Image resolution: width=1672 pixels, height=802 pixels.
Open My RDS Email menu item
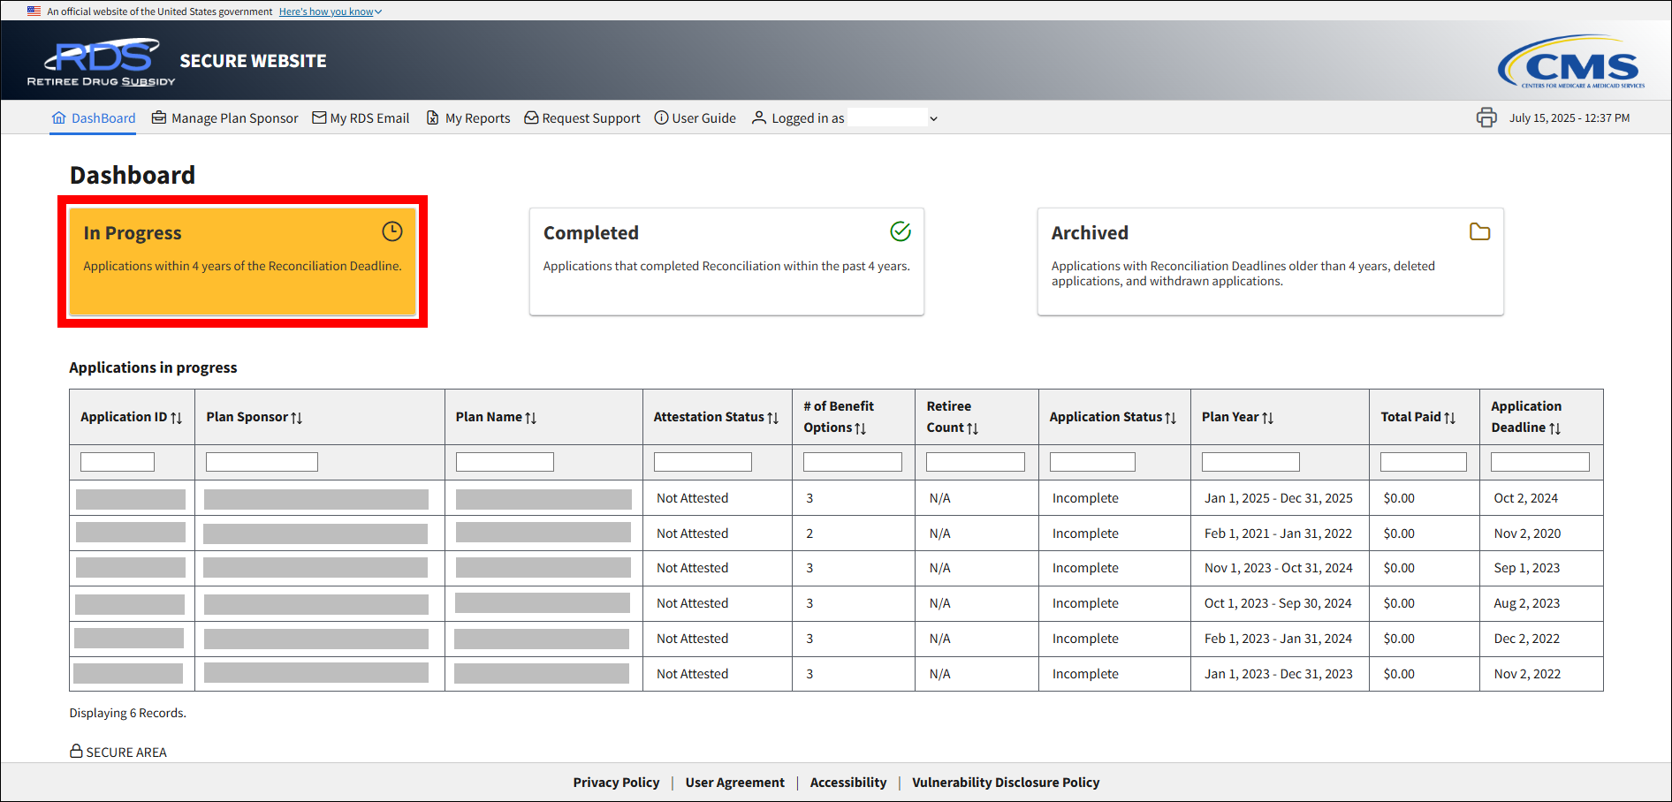[x=361, y=118]
